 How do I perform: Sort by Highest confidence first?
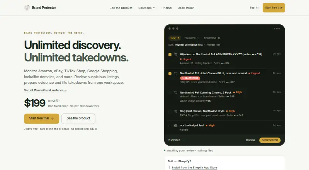tap(189, 45)
